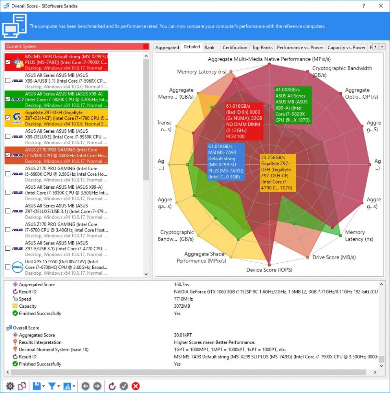Click the Decimal Numeral System icon
390x393 pixels.
(x=15, y=349)
